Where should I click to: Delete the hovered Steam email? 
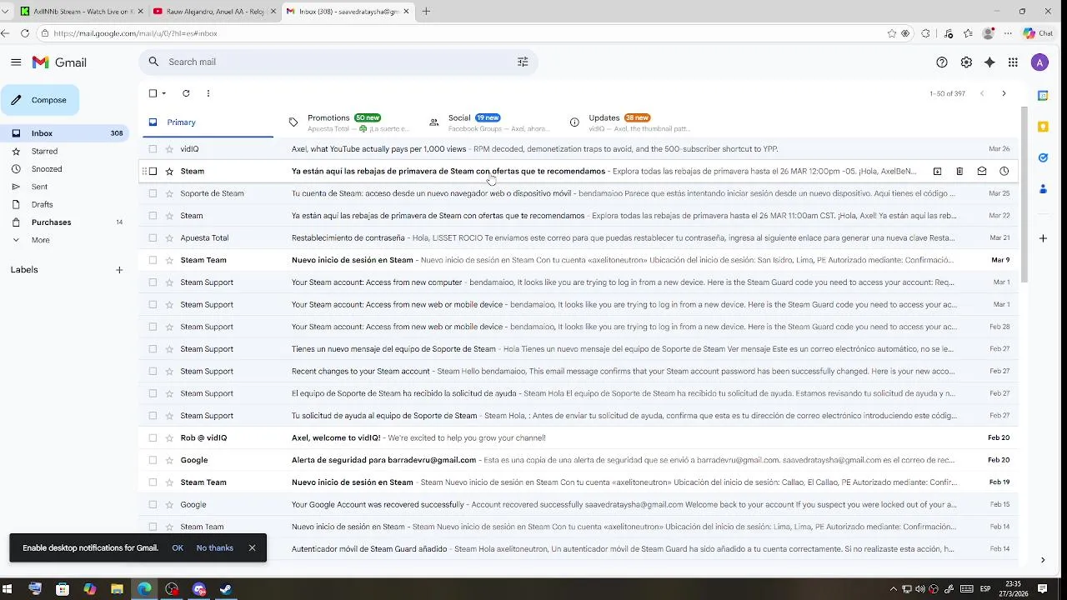click(x=959, y=171)
